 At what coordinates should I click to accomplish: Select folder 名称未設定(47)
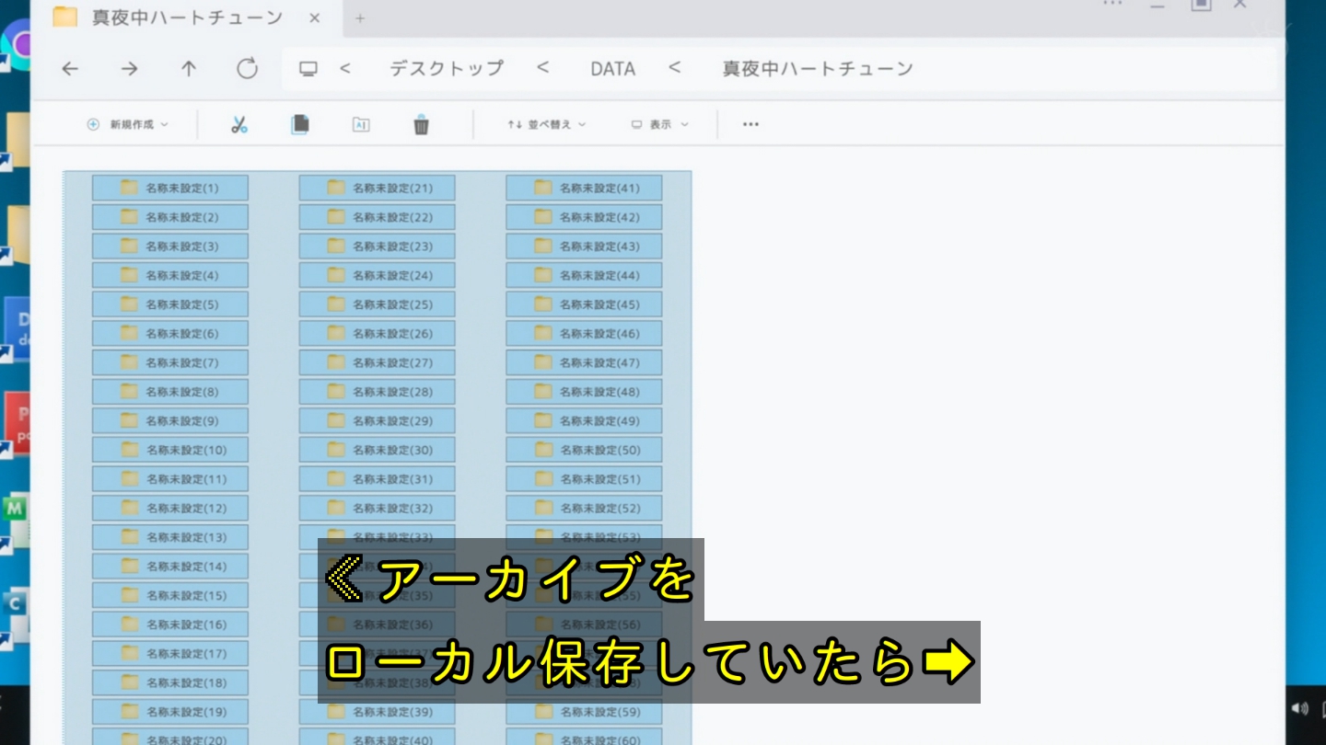pyautogui.click(x=584, y=362)
